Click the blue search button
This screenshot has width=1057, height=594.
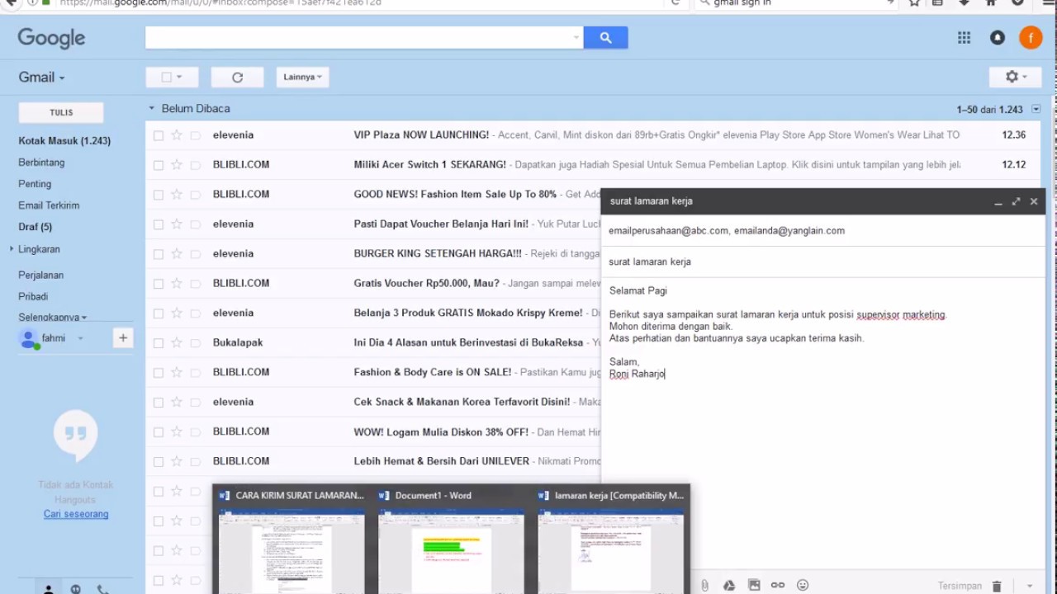(605, 37)
